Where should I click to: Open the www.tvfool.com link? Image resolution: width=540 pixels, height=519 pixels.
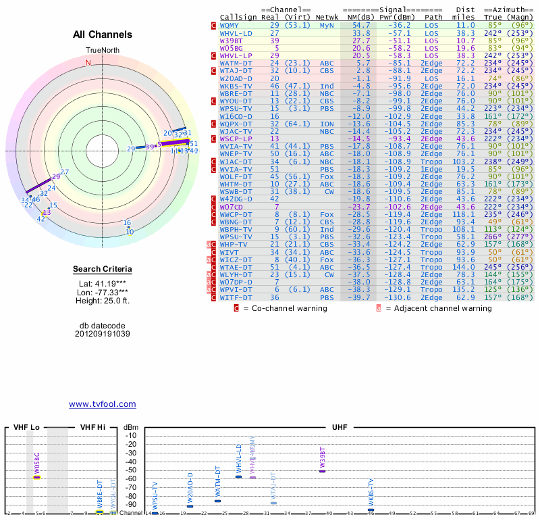103,404
